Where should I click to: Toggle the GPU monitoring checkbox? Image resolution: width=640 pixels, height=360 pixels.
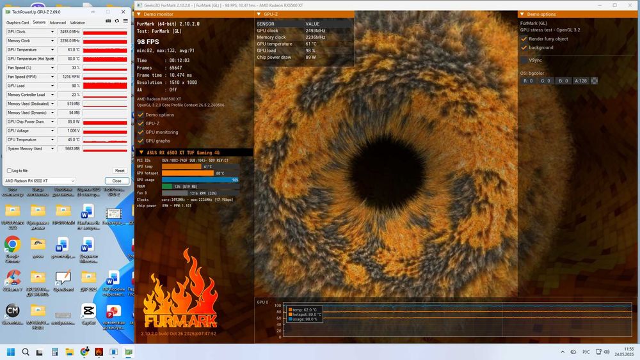[x=141, y=132]
